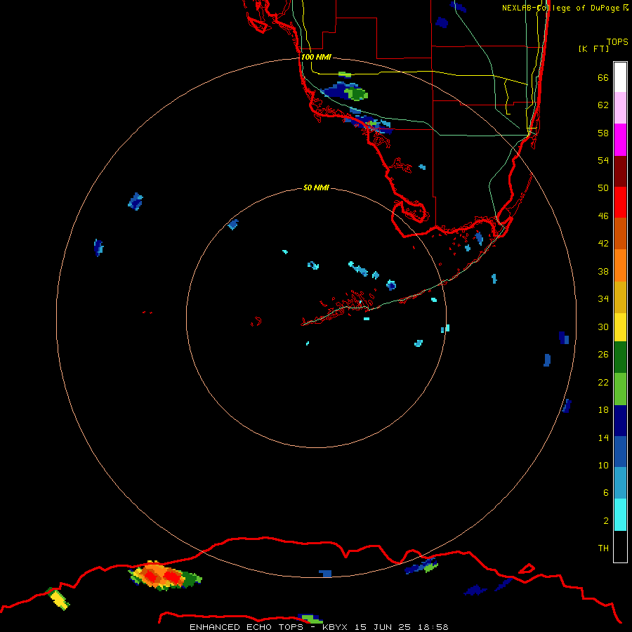Click the KBYX station identifier
This screenshot has height=632, width=632.
[334, 627]
